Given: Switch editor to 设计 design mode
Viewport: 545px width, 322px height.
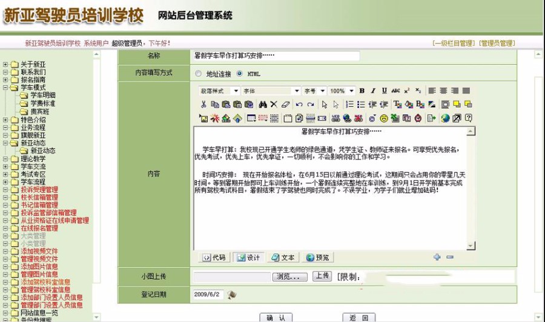Looking at the screenshot, I should tap(248, 257).
